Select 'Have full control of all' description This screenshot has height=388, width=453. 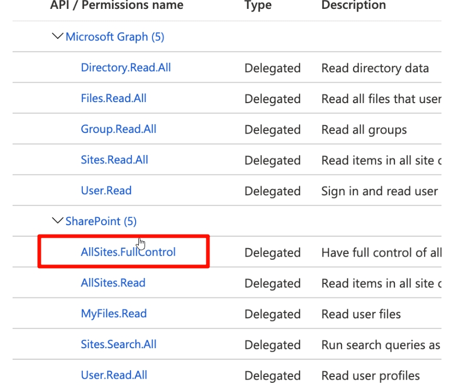(x=381, y=253)
